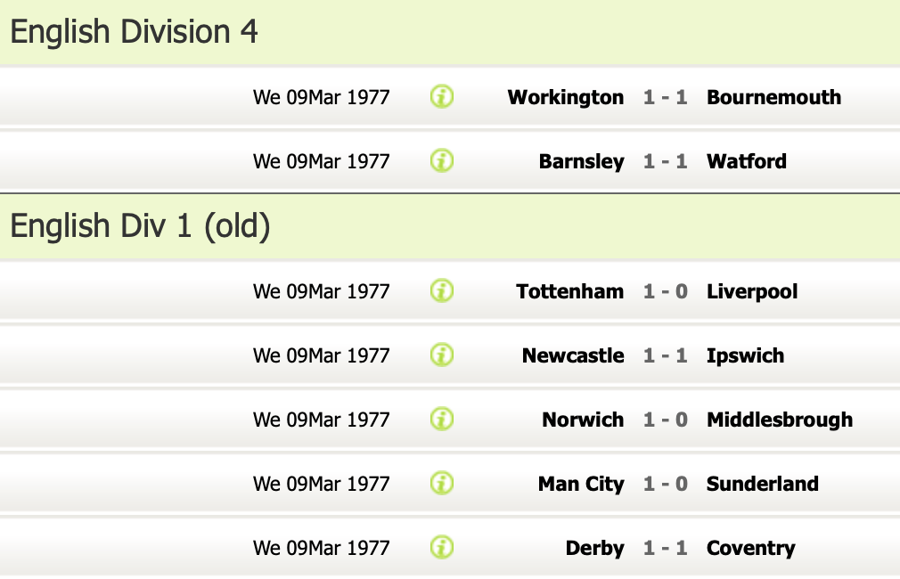
Task: Go to the Liverpool team page
Action: [752, 291]
